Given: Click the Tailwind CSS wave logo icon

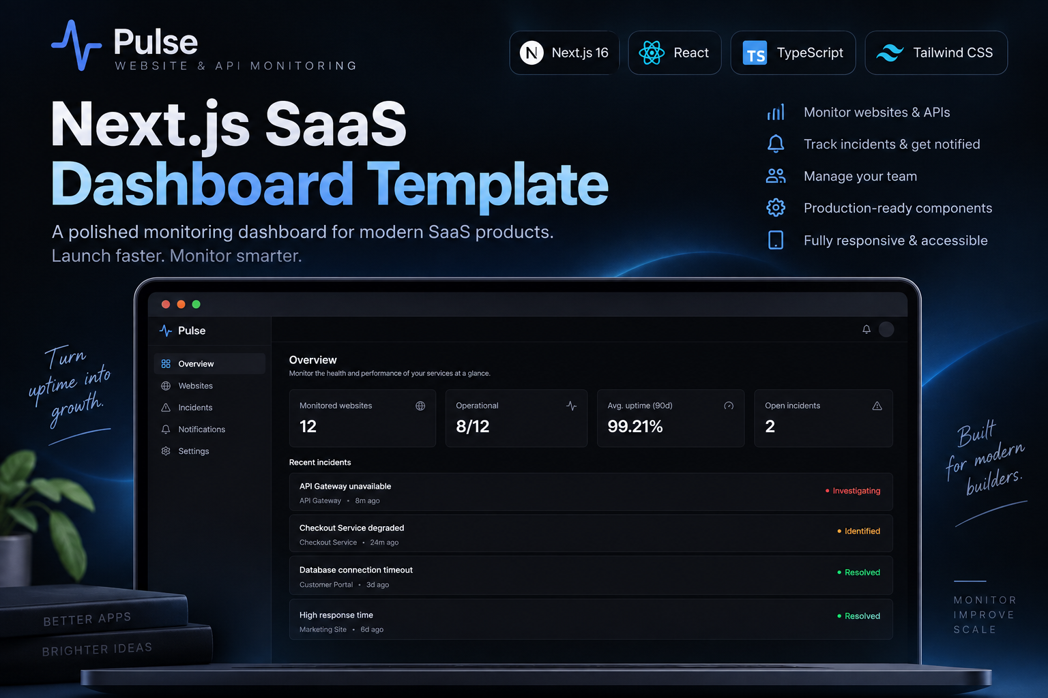Looking at the screenshot, I should coord(890,52).
